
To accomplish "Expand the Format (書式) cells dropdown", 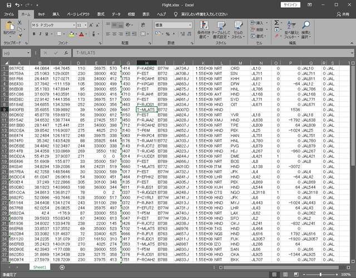I will point(265,36).
